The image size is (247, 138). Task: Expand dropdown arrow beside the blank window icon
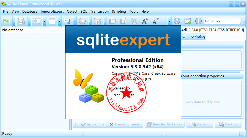click(59, 21)
